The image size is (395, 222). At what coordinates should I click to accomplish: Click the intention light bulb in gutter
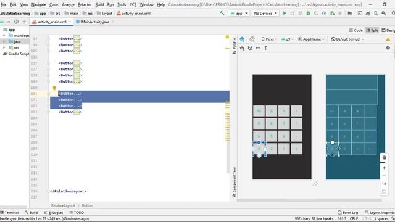[x=54, y=88]
